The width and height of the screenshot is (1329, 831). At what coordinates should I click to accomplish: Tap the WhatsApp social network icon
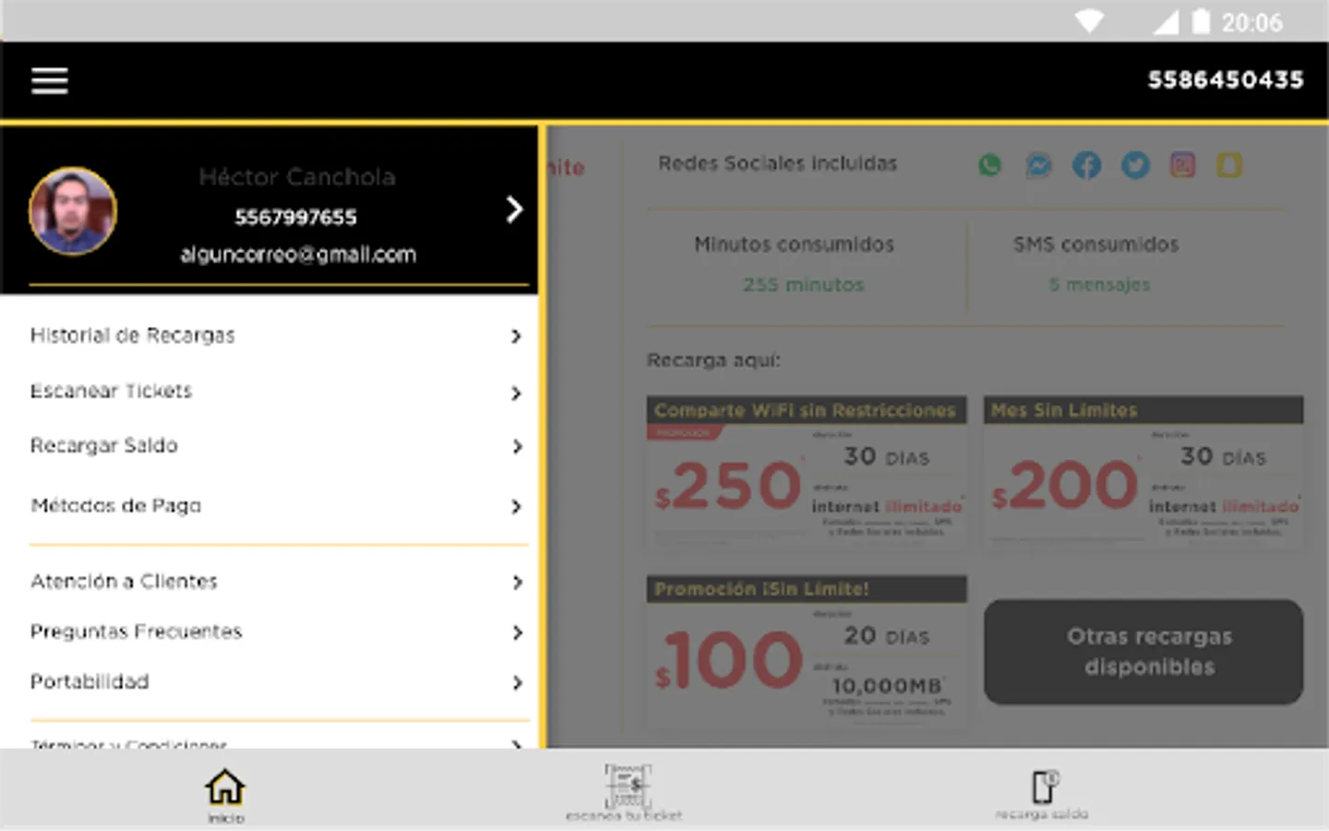point(989,165)
